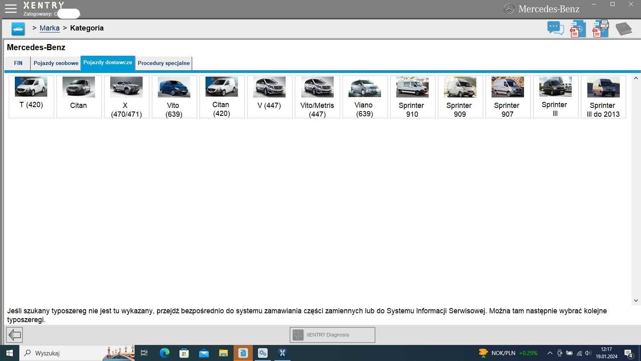Select the Viano (639) tile
641x361 pixels.
point(365,97)
